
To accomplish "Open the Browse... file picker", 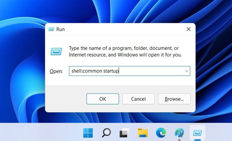I will (x=174, y=99).
